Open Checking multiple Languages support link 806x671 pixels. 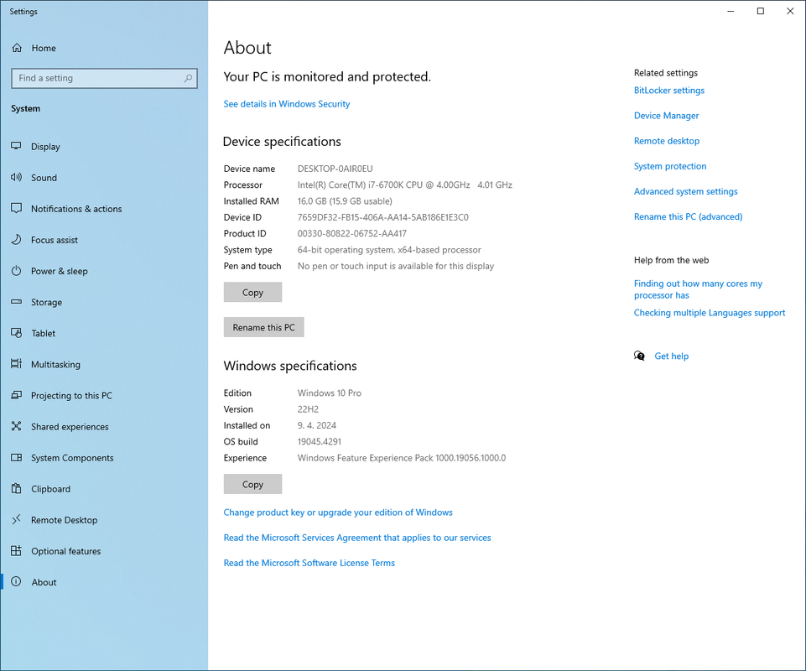[x=710, y=313]
